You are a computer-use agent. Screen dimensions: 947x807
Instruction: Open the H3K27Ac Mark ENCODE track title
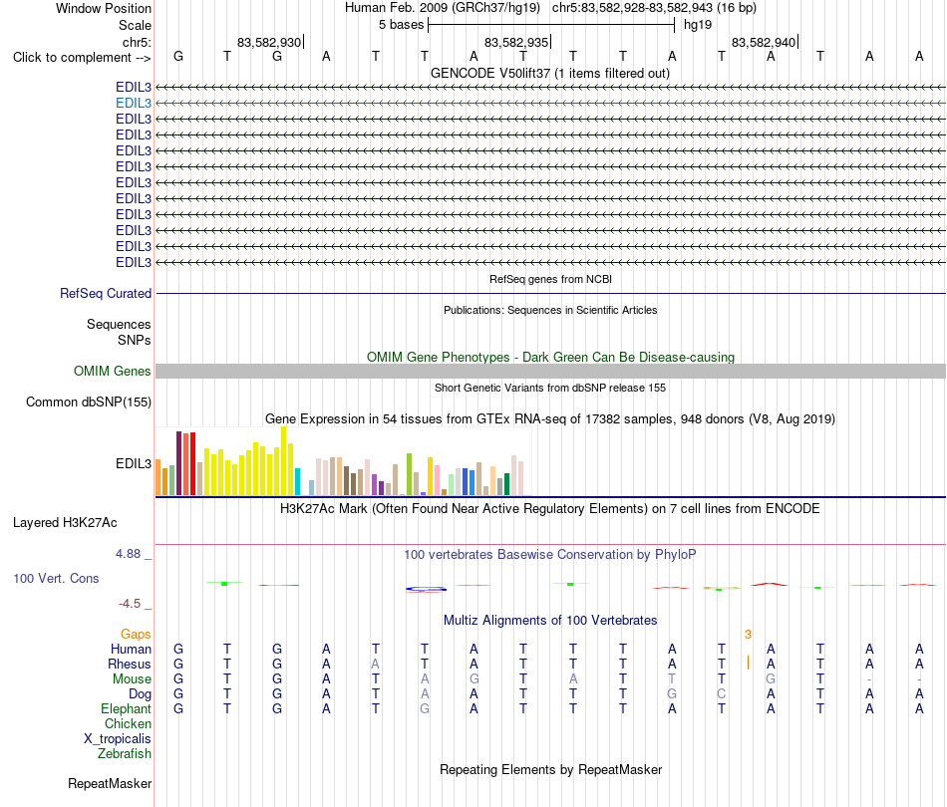click(550, 509)
